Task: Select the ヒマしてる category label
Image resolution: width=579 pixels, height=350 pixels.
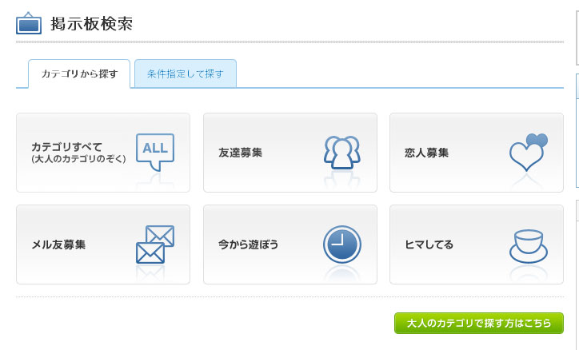Action: [x=429, y=245]
